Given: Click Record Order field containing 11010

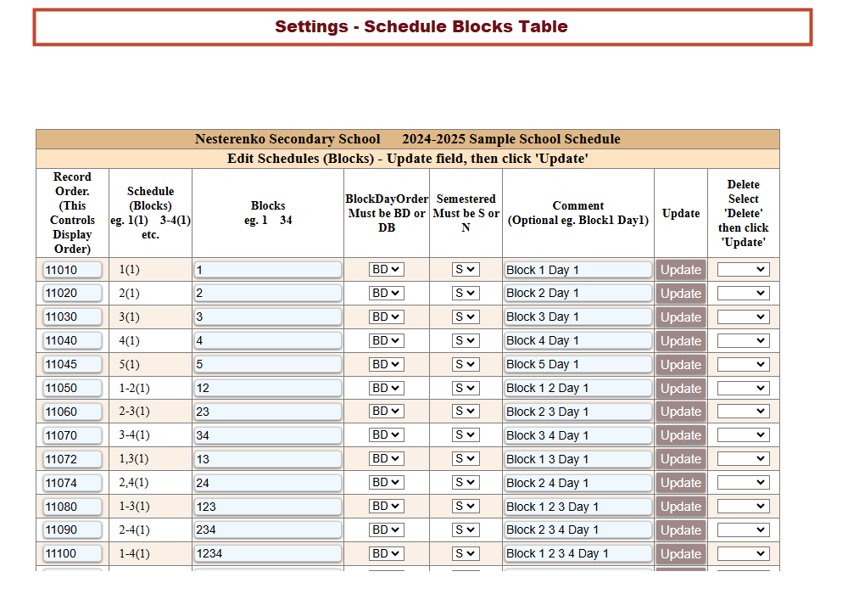Looking at the screenshot, I should (x=72, y=270).
